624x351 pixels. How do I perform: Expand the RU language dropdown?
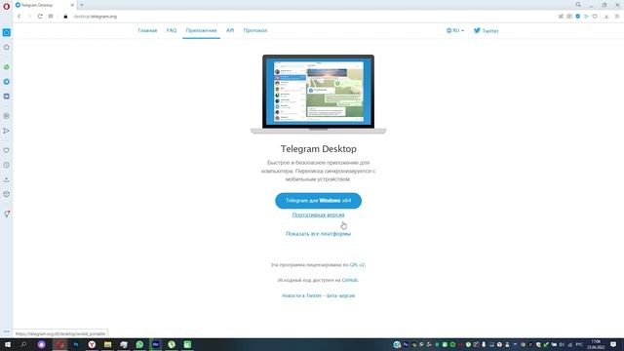(455, 30)
